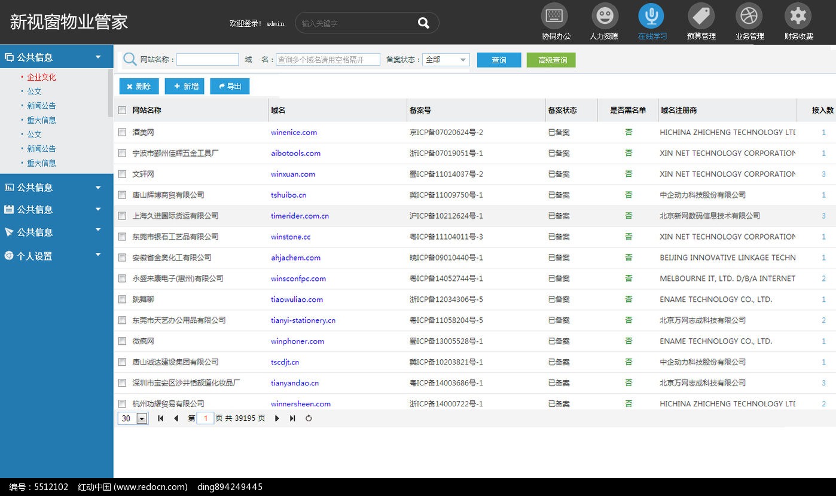Image resolution: width=836 pixels, height=496 pixels.
Task: Expand the 个人设置 sidebar section
Action: pos(98,255)
